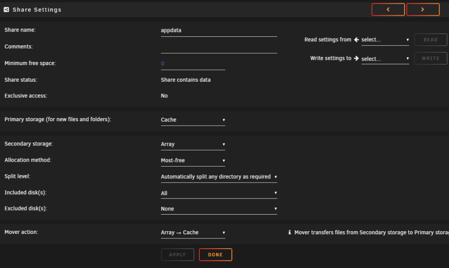Focus the Minimum free space field
This screenshot has width=449, height=268.
pos(193,64)
